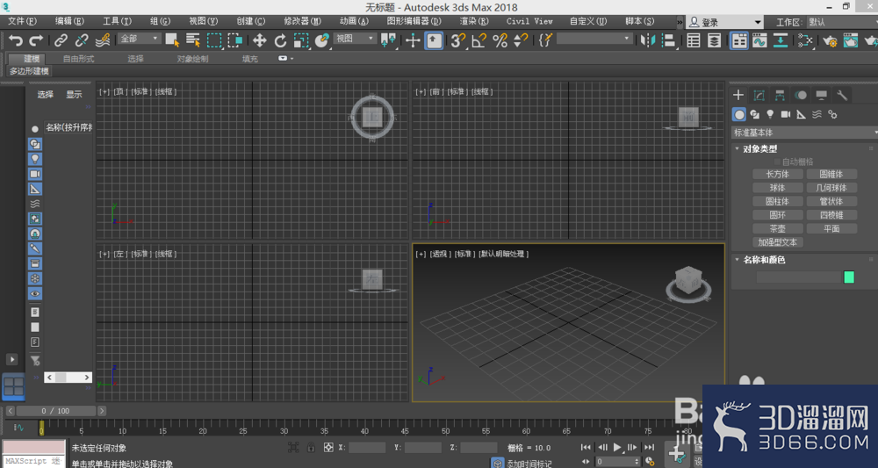This screenshot has width=878, height=468.
Task: Choose rectangular selection region tool
Action: coord(214,40)
